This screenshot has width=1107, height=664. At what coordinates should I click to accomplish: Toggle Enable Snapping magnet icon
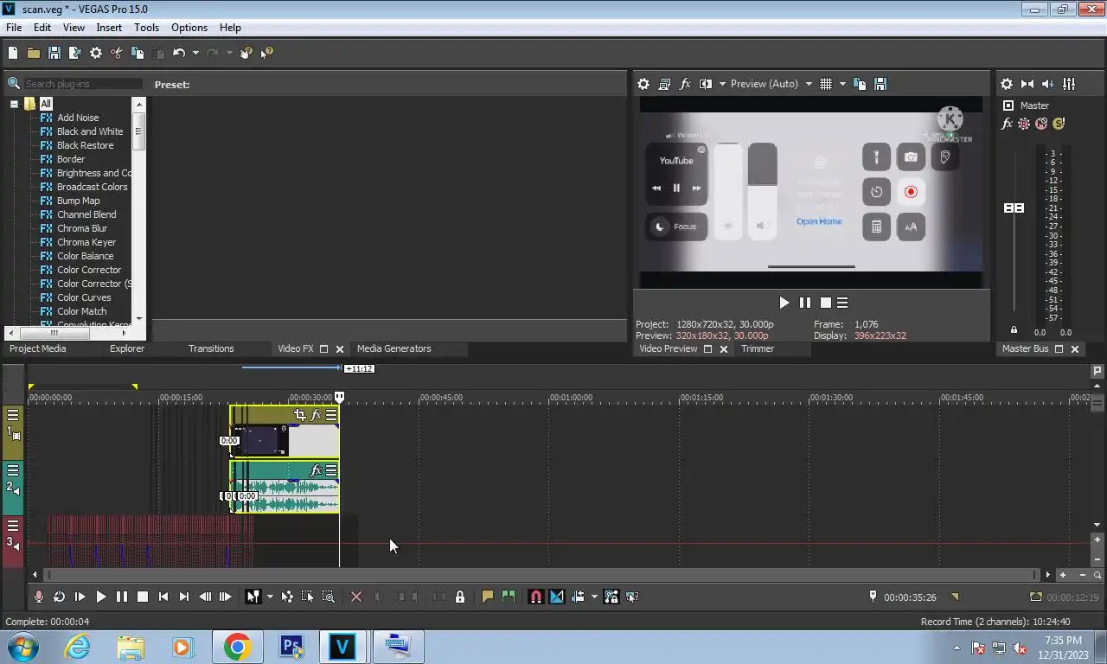(535, 597)
